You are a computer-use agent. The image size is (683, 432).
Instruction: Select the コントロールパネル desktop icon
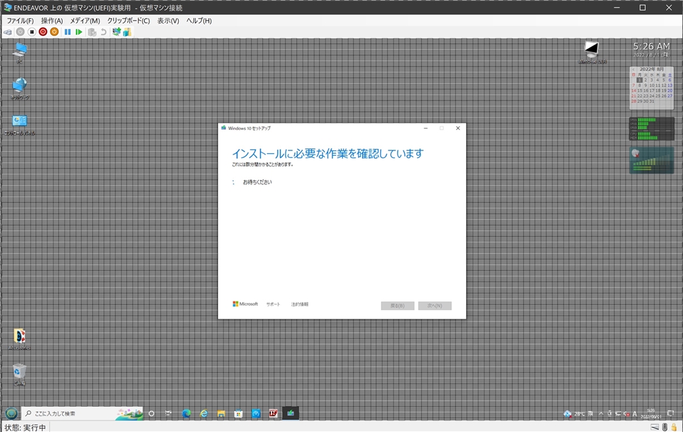coord(19,124)
